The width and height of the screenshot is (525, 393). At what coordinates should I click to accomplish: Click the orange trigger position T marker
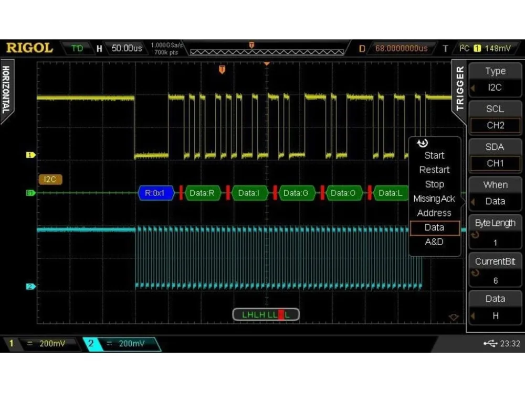222,70
